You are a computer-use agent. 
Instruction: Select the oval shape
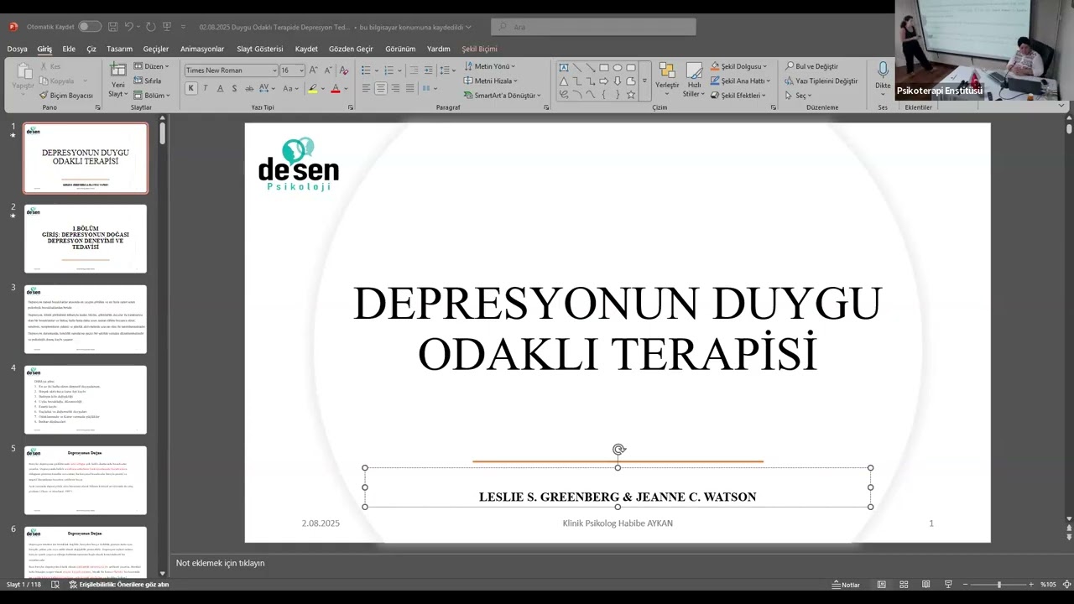pos(618,68)
